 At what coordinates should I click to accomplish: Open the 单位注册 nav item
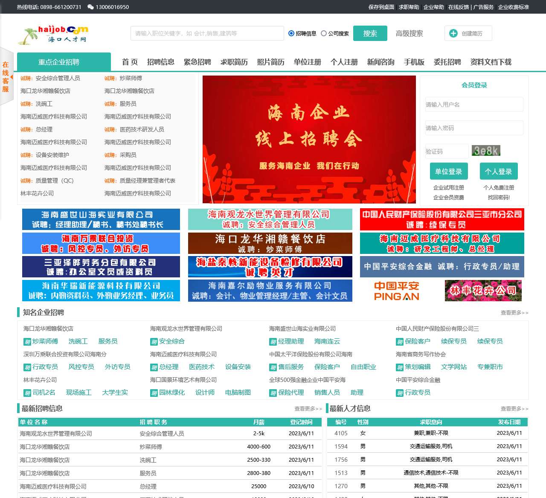308,62
